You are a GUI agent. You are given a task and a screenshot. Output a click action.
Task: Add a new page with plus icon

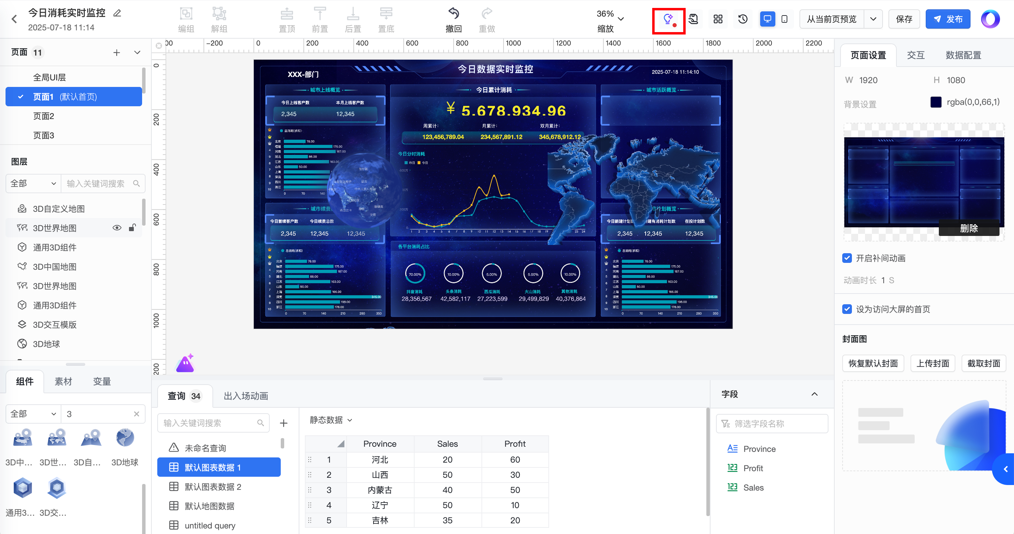pyautogui.click(x=117, y=52)
